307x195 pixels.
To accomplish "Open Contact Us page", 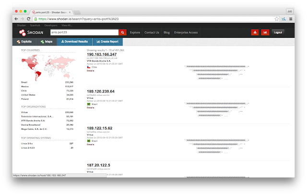I will coord(152,33).
